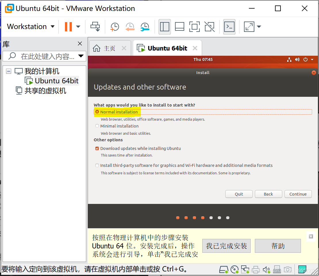This screenshot has width=319, height=276.
Task: Click the 'This saves time after installation.' text
Action: pos(126,155)
